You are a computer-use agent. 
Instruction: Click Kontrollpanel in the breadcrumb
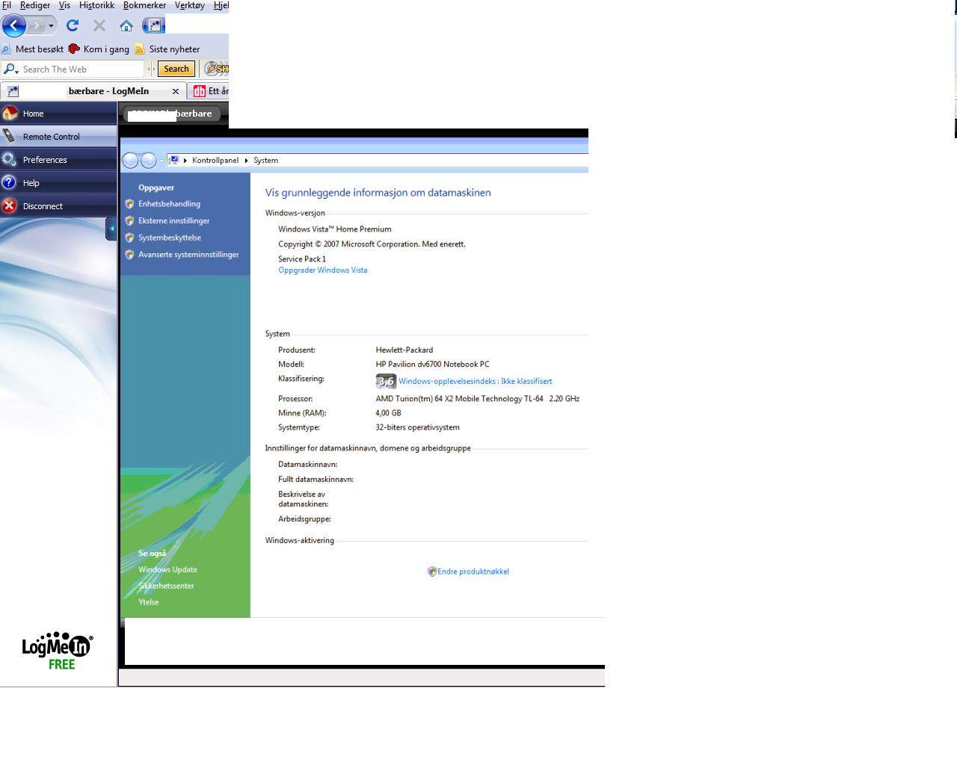point(215,160)
